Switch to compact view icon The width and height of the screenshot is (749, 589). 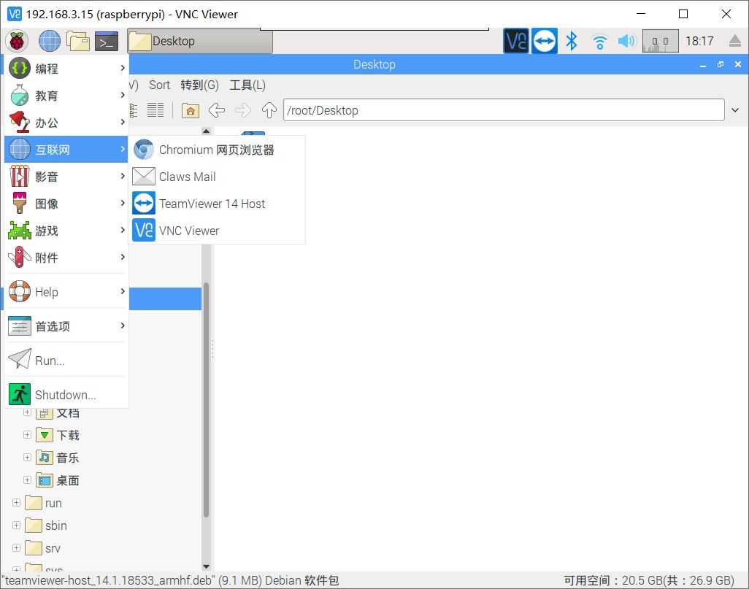point(134,110)
